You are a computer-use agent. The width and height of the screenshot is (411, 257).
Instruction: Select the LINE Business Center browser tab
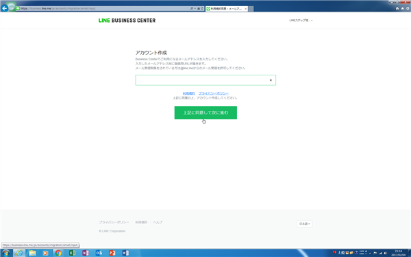[227, 9]
